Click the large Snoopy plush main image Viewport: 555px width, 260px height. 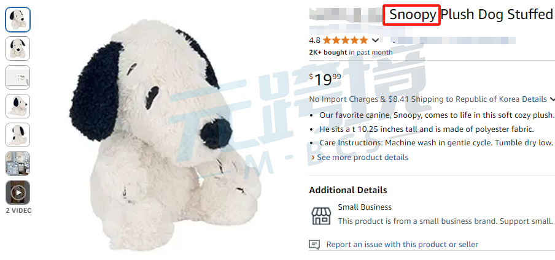point(165,135)
